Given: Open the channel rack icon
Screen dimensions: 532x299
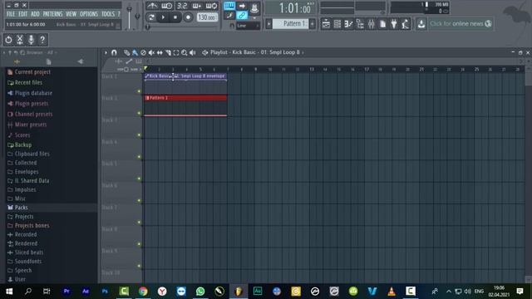Looking at the screenshot, I should (337, 24).
